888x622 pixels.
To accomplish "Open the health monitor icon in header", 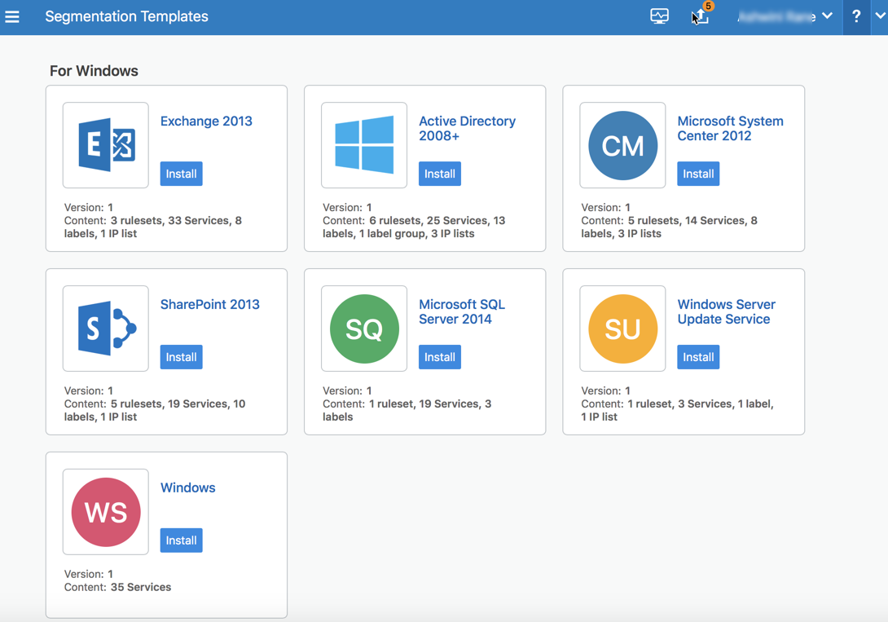I will coord(659,16).
